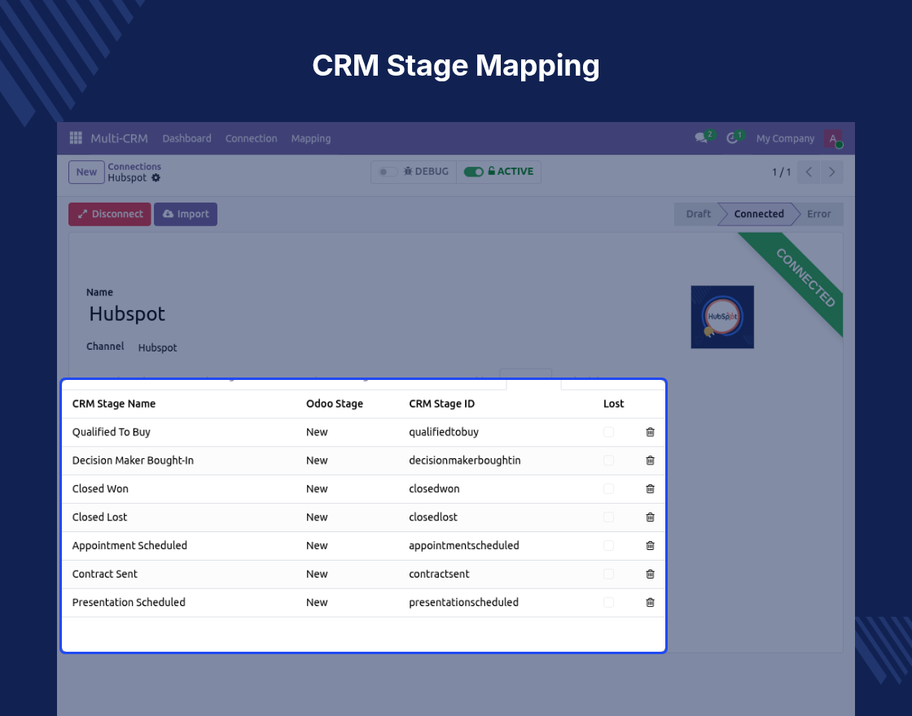Open Odoo Stage for Presentation Scheduled
912x716 pixels.
[317, 603]
